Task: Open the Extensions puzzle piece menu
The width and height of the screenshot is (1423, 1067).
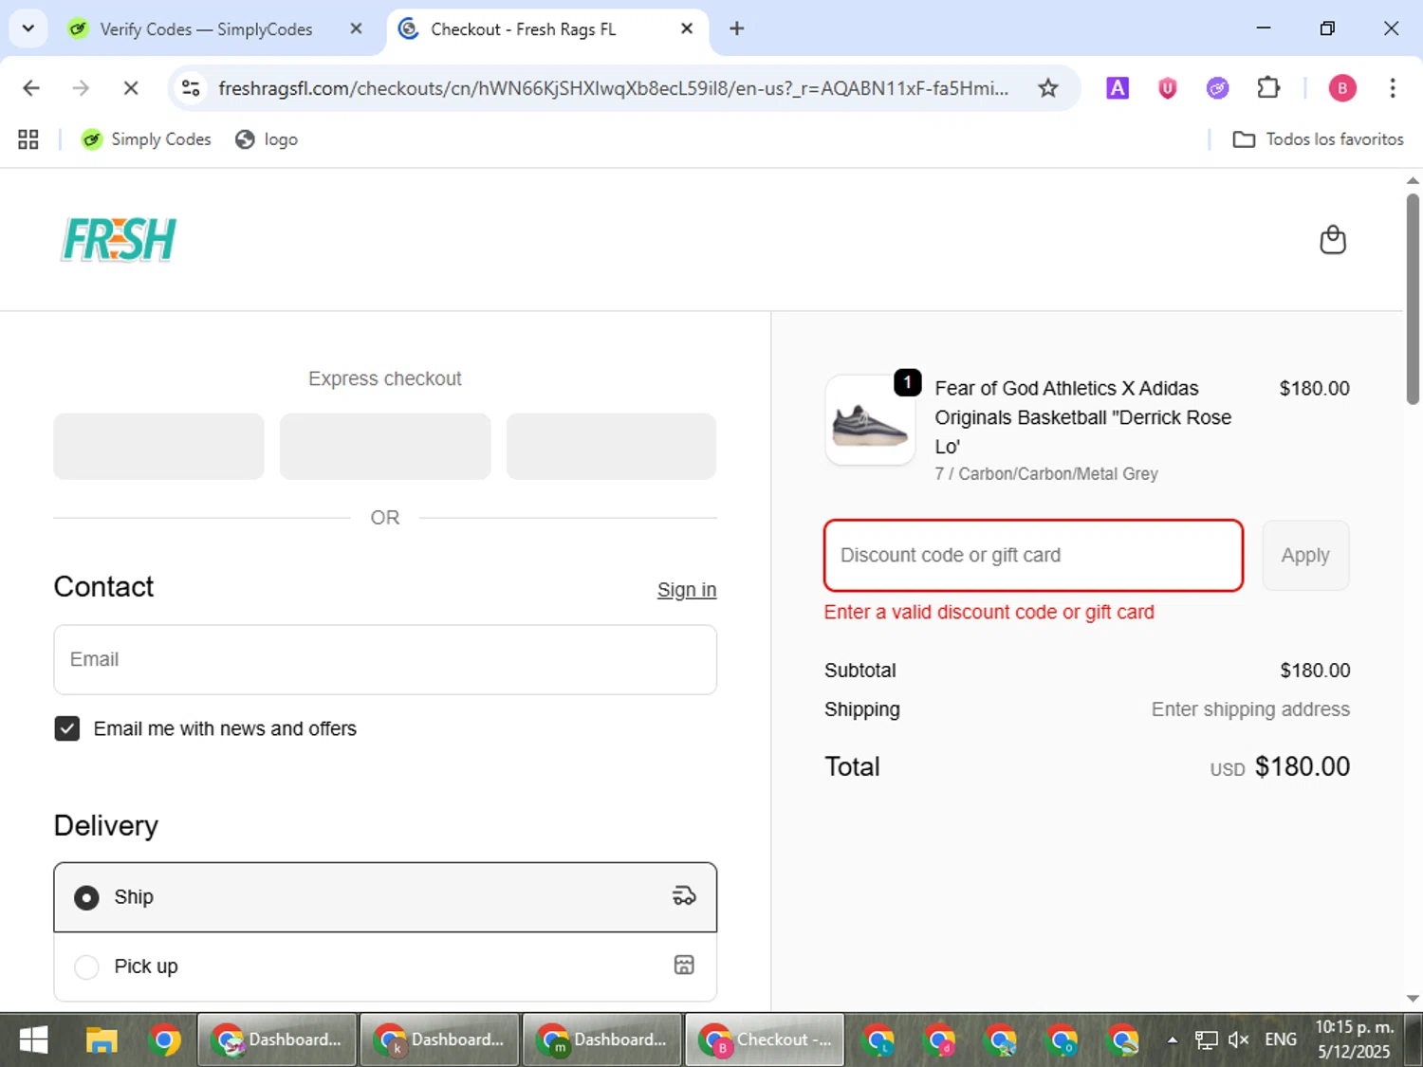Action: (1268, 88)
